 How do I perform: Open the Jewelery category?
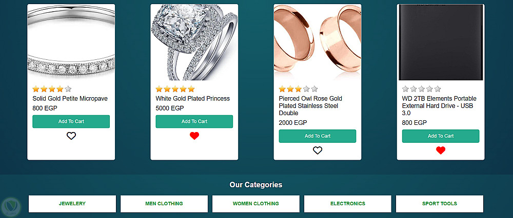tap(72, 204)
